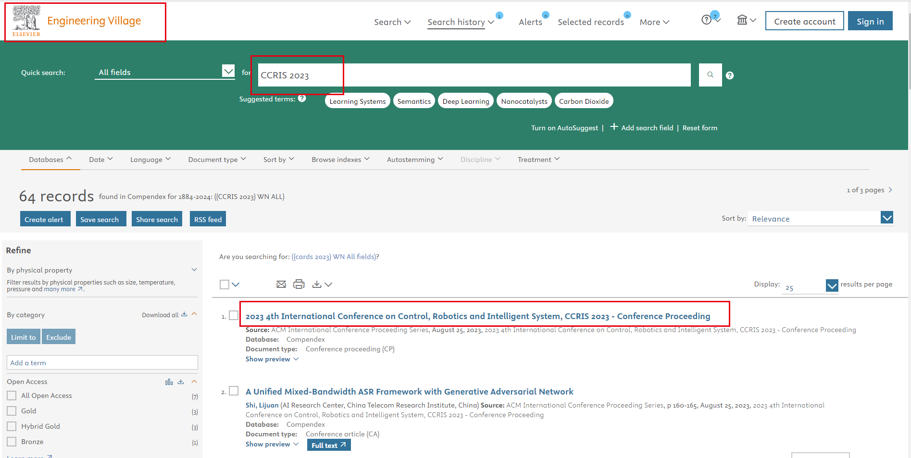Open the Browse indexes tab
Image resolution: width=911 pixels, height=458 pixels.
click(x=340, y=160)
